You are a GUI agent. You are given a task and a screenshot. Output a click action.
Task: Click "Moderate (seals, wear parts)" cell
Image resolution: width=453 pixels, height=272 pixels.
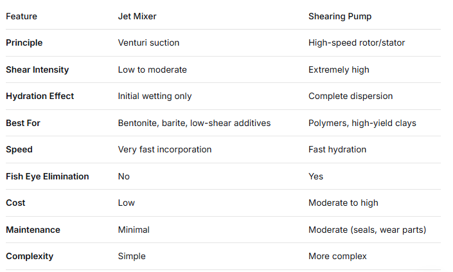(x=367, y=230)
